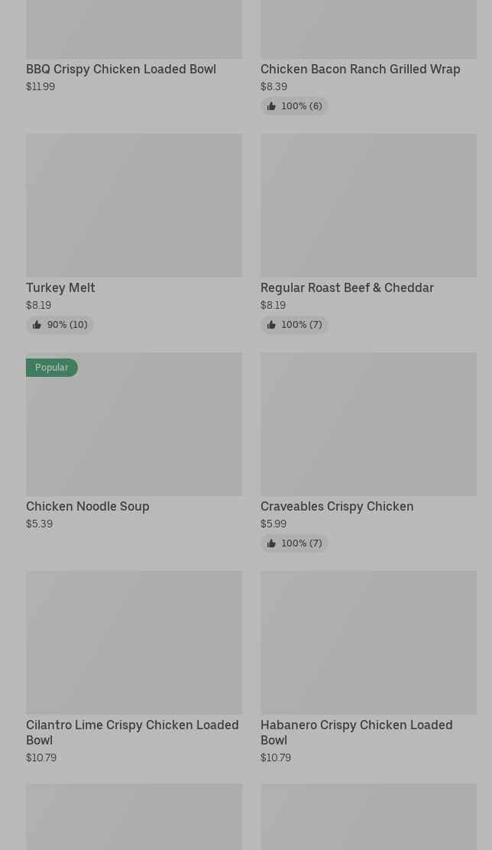
Task: Click the Turkey Melt product image
Action: 134,205
